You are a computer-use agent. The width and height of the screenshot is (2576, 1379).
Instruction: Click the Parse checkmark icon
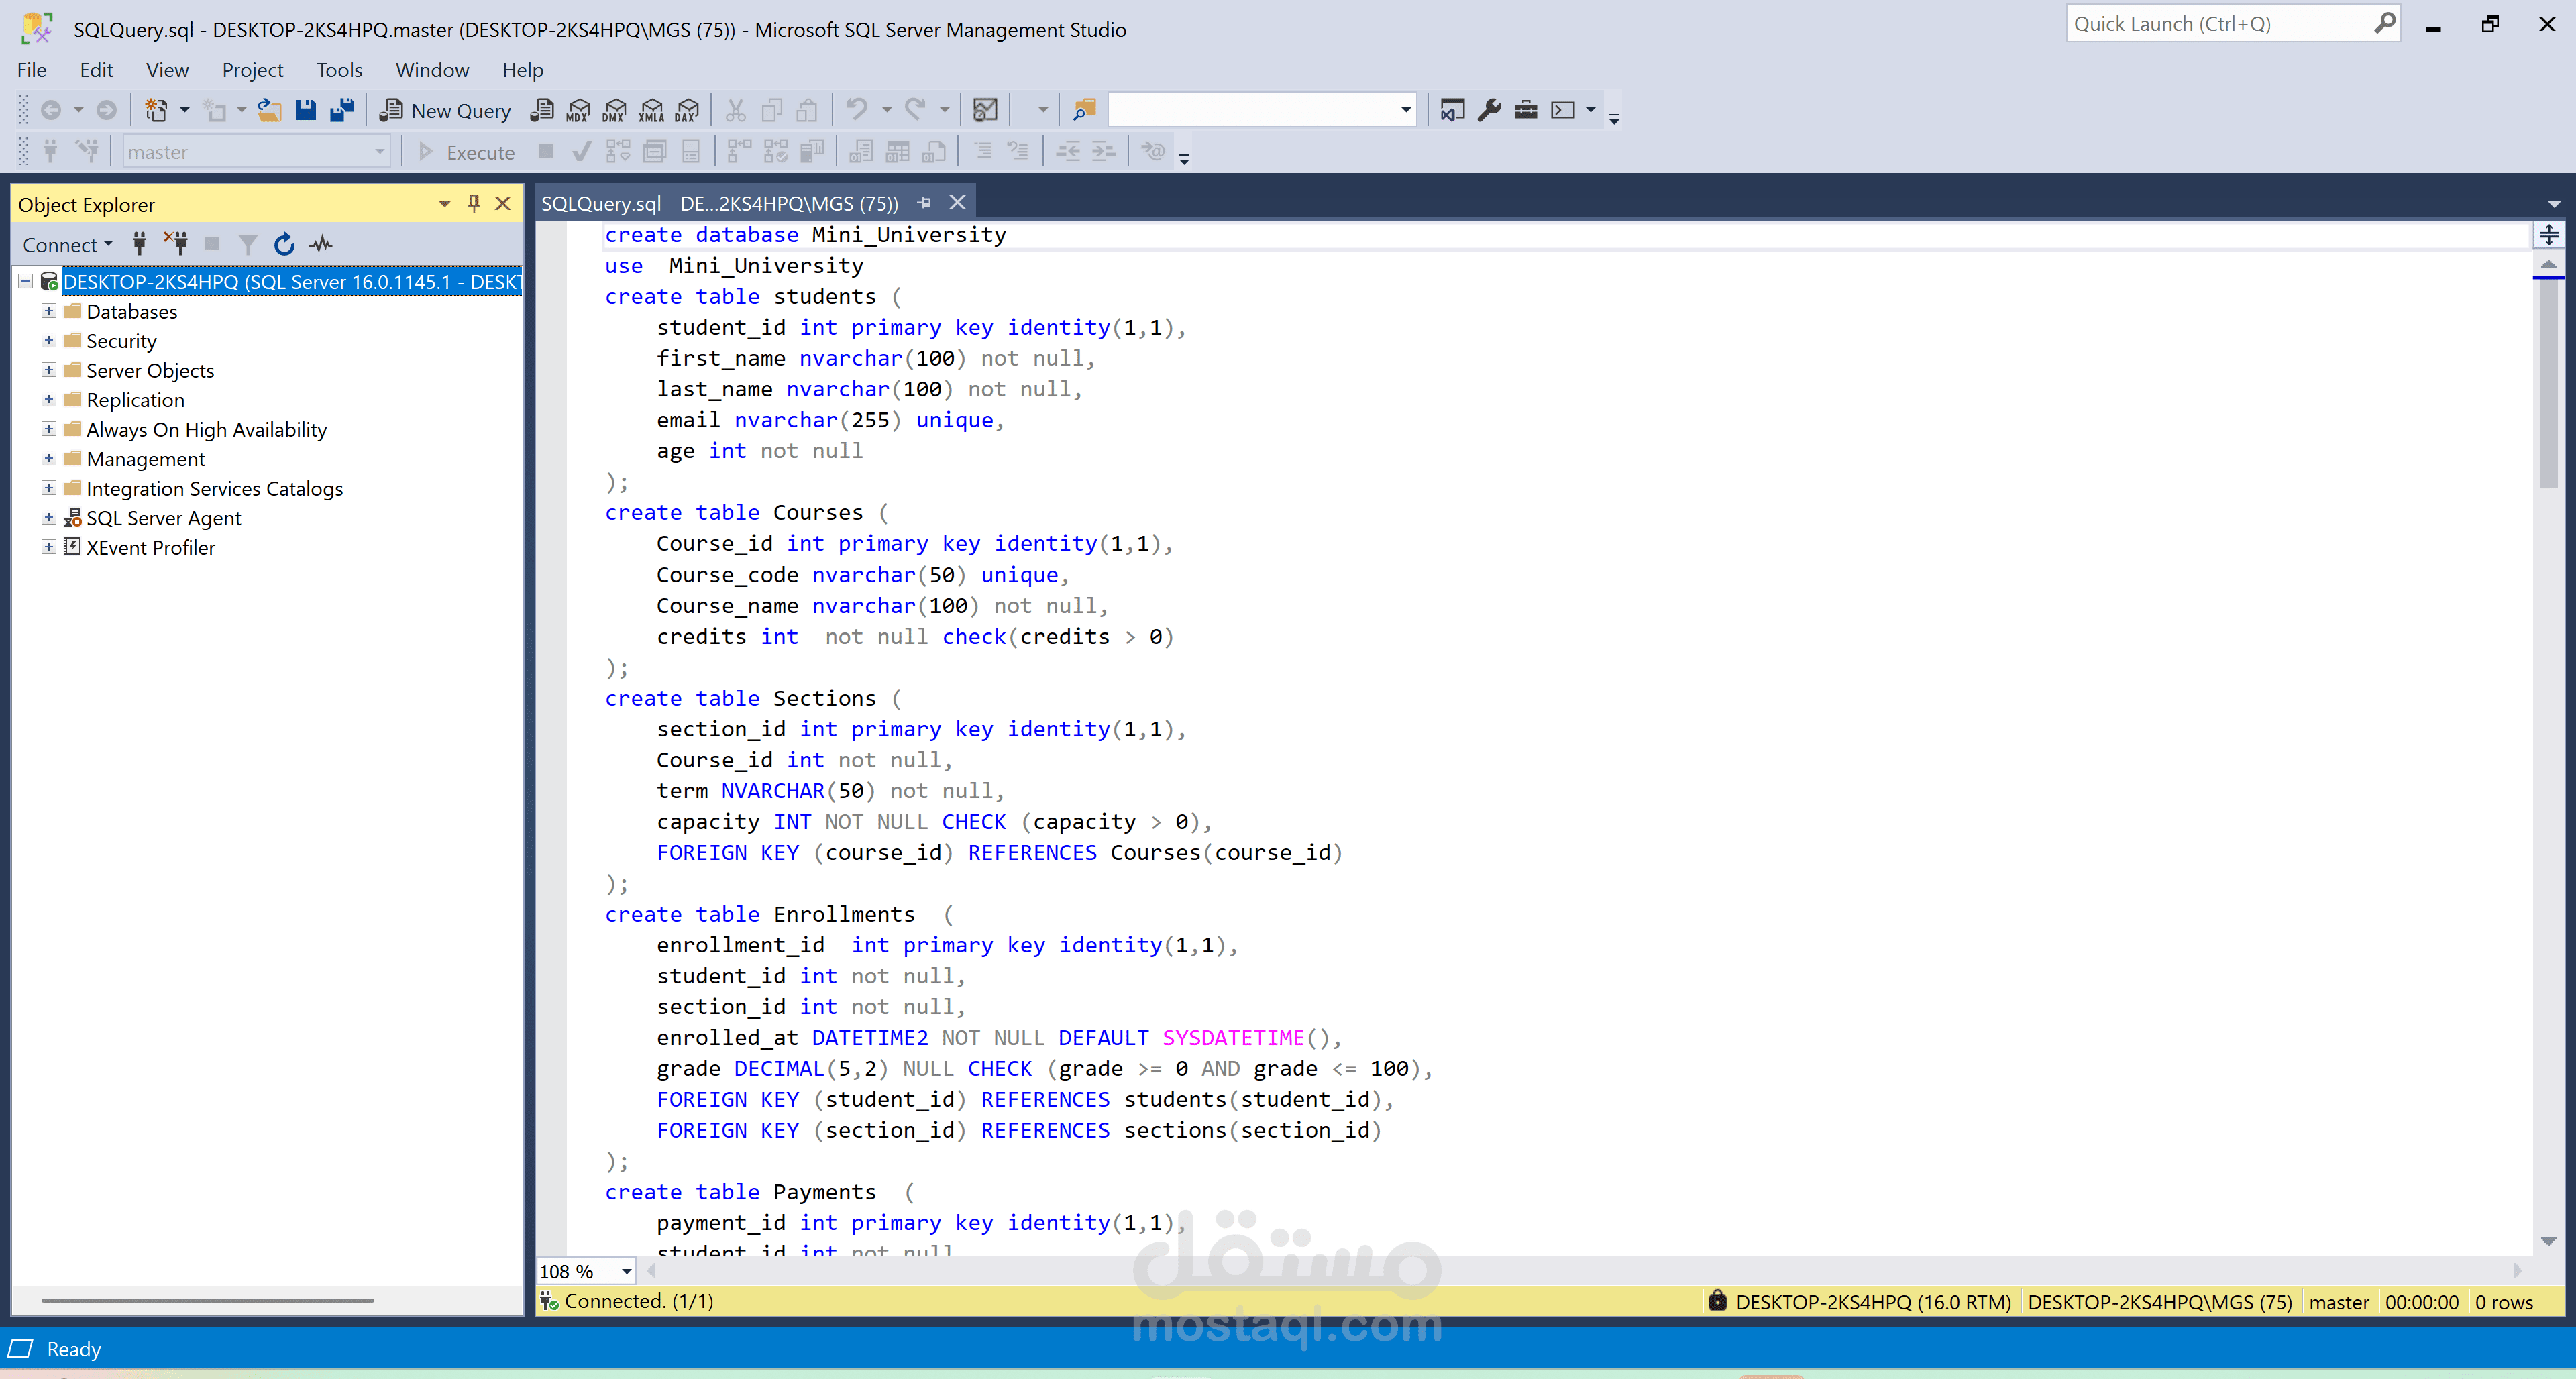pyautogui.click(x=581, y=152)
